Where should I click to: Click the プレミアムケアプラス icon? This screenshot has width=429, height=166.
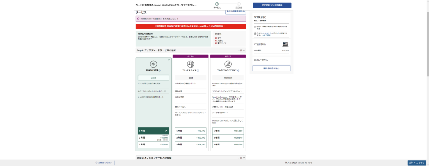click(x=228, y=64)
